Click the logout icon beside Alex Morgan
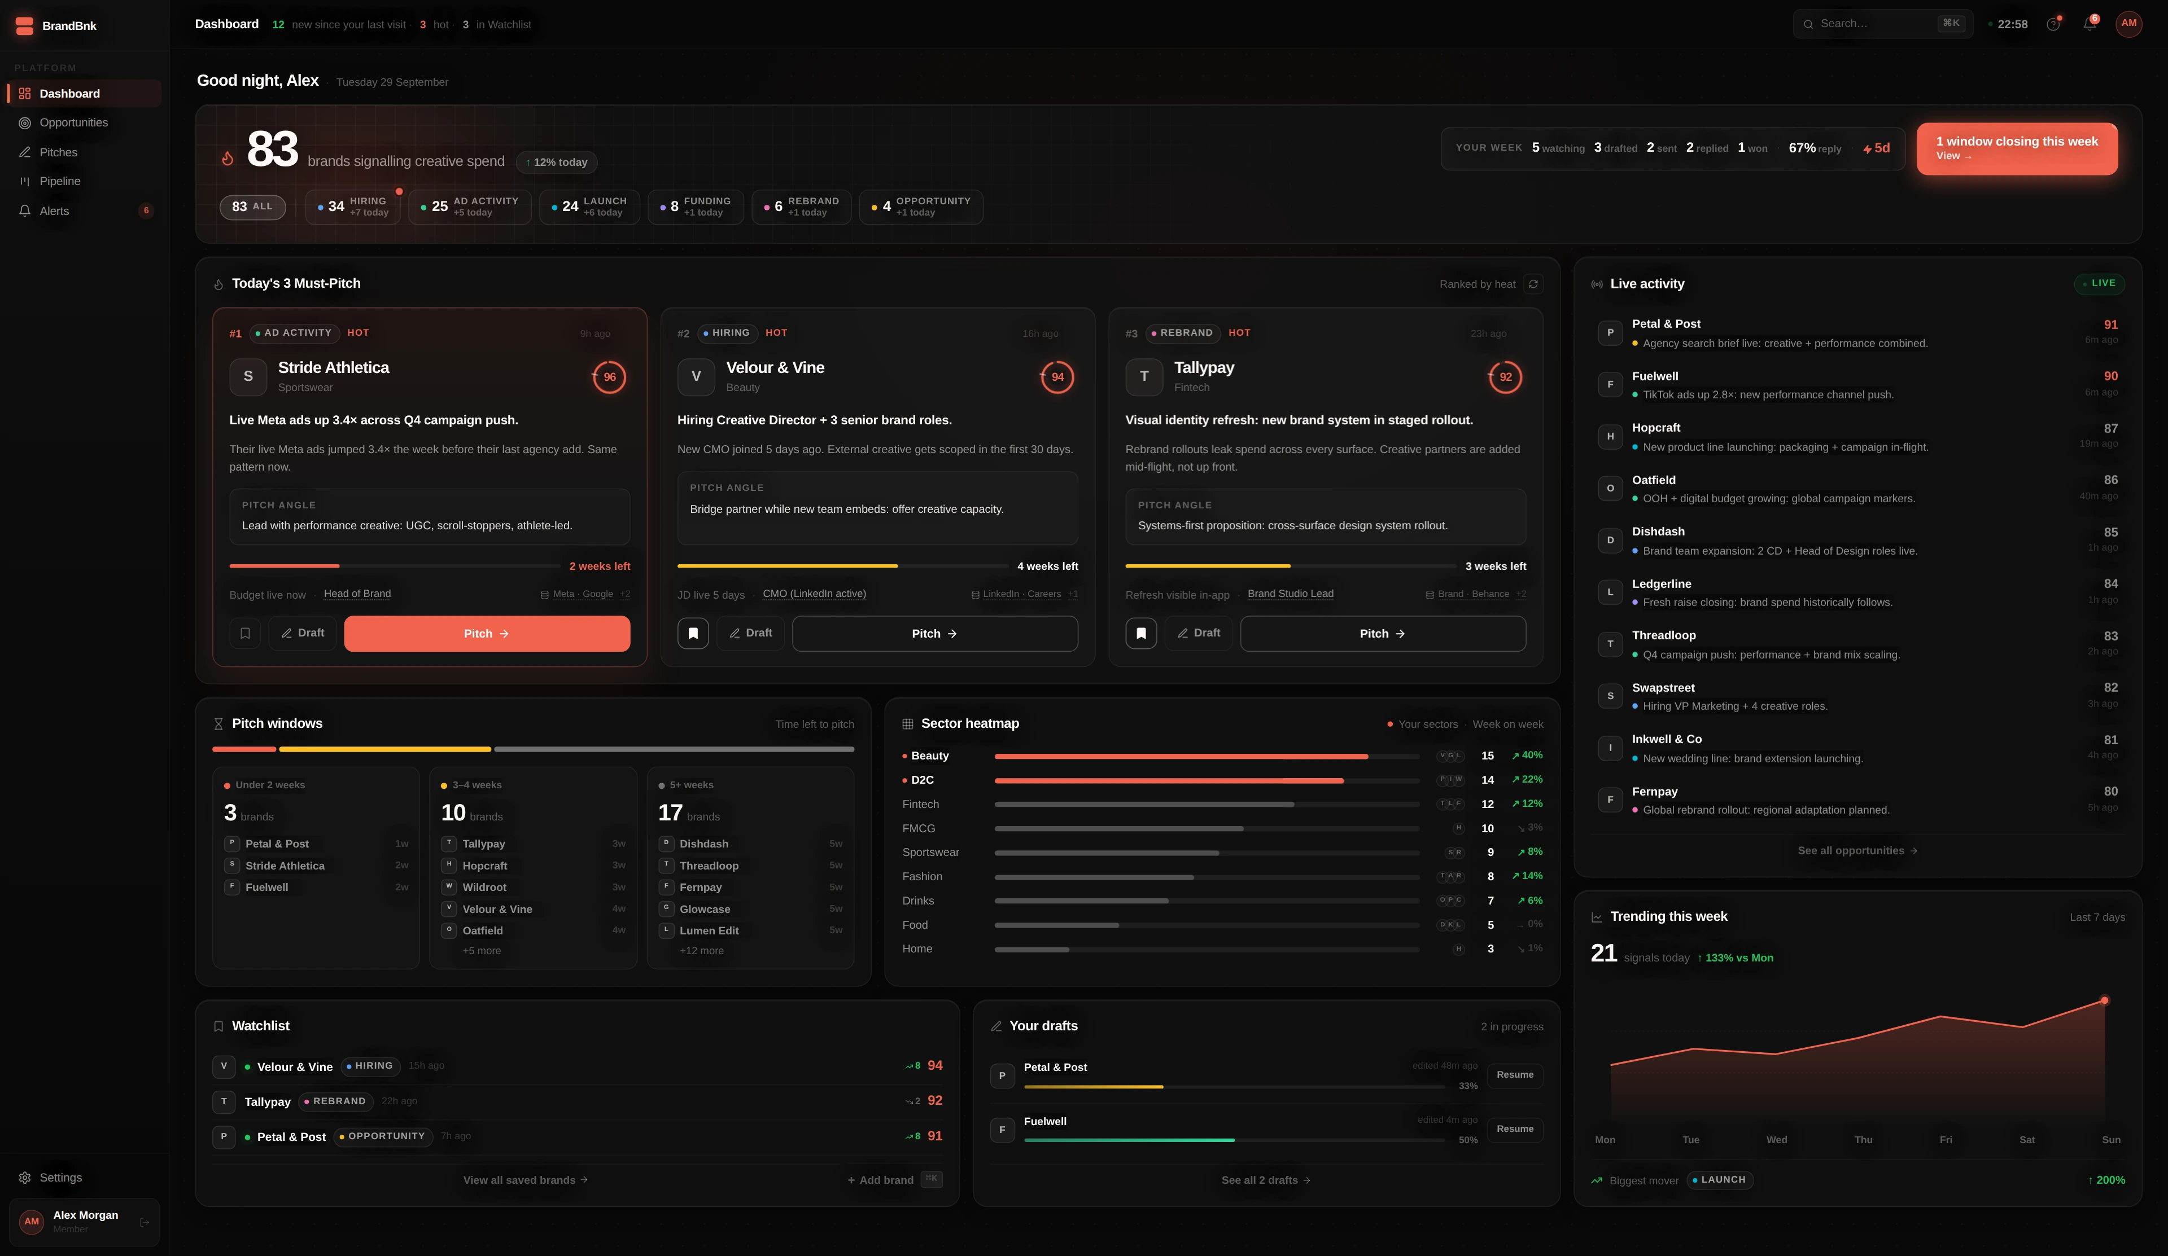 coord(145,1222)
